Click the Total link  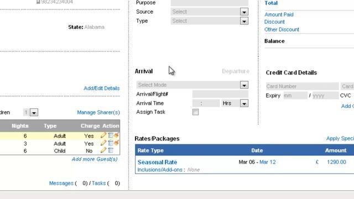click(271, 3)
